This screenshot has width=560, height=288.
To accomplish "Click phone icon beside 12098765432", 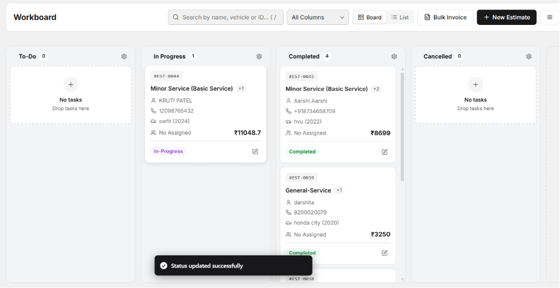I will [154, 111].
